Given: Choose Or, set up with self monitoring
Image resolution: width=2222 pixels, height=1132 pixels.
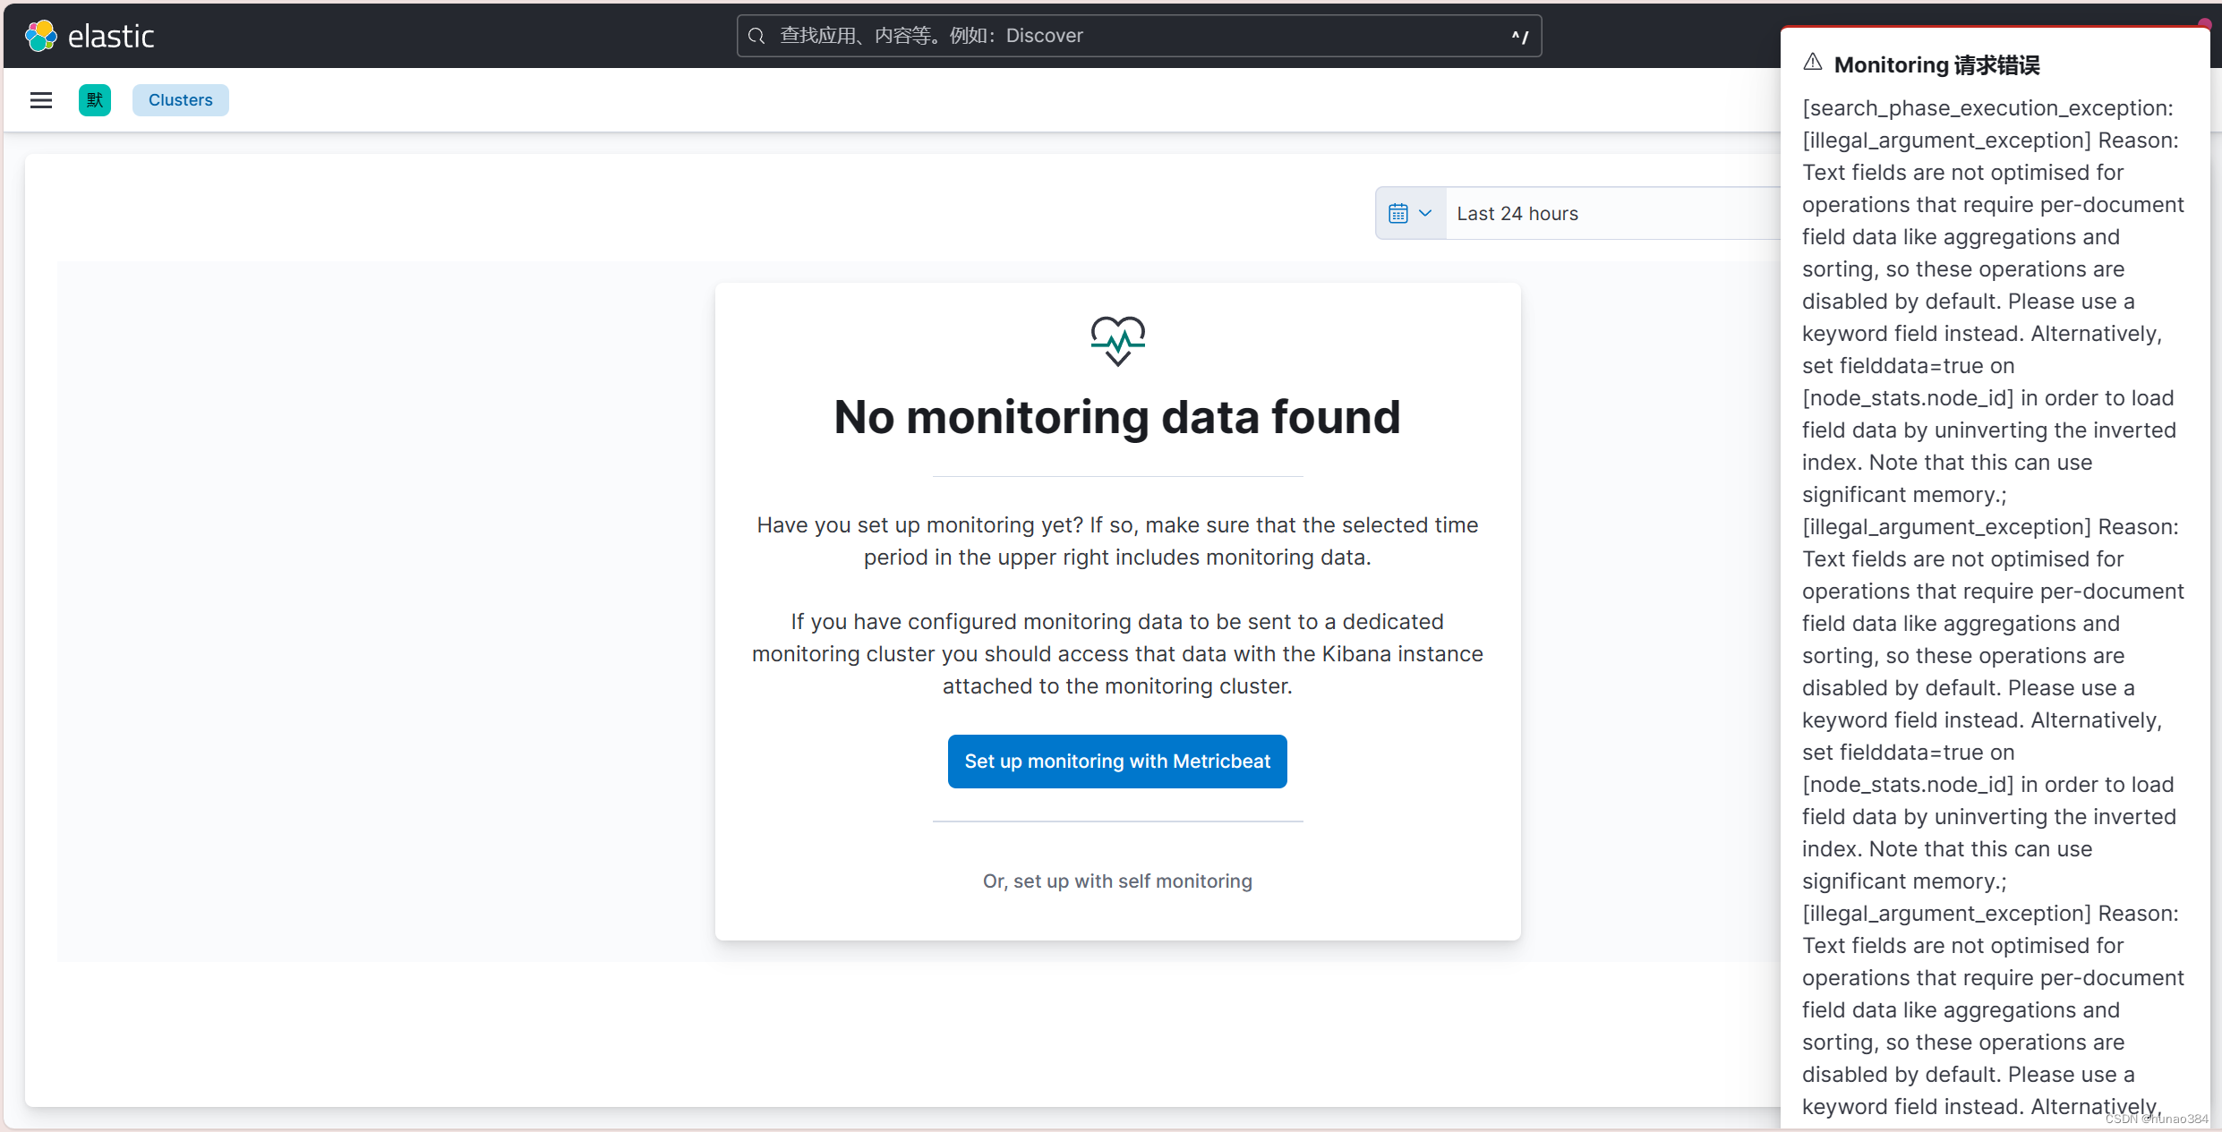Looking at the screenshot, I should [x=1117, y=881].
